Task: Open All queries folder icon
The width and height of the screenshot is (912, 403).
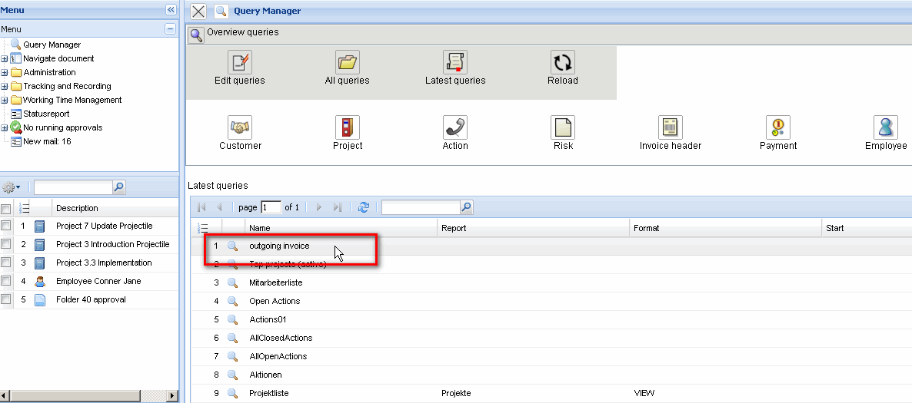Action: pyautogui.click(x=348, y=62)
